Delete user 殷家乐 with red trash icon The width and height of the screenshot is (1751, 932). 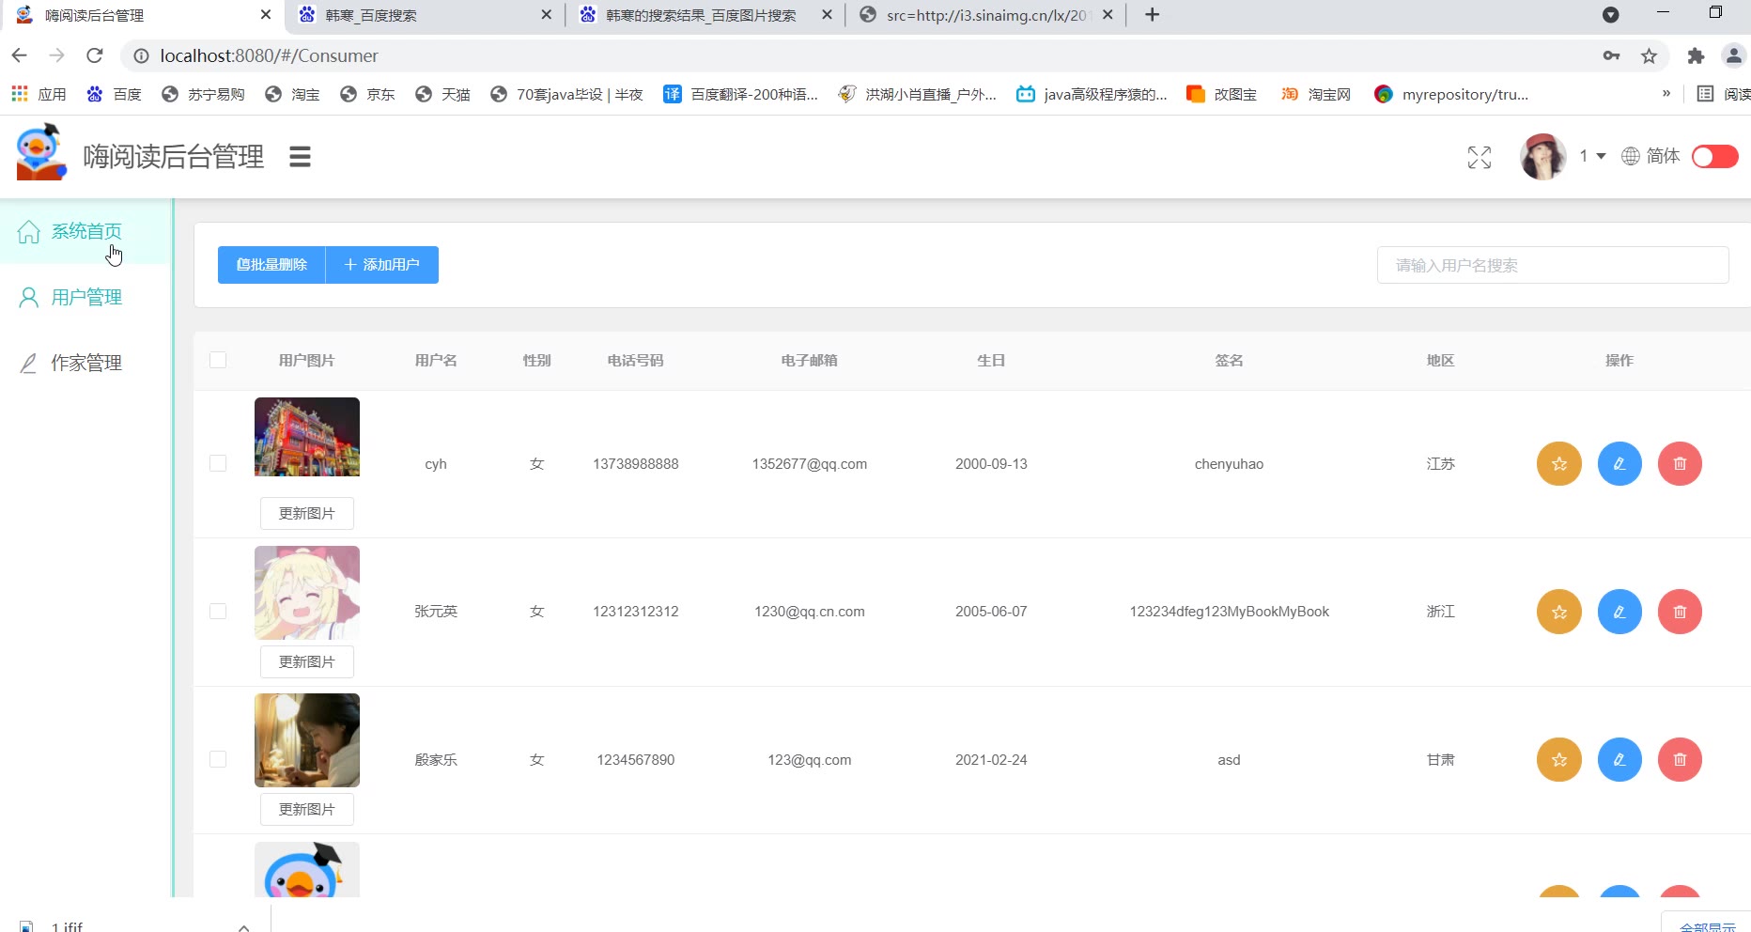pyautogui.click(x=1680, y=760)
